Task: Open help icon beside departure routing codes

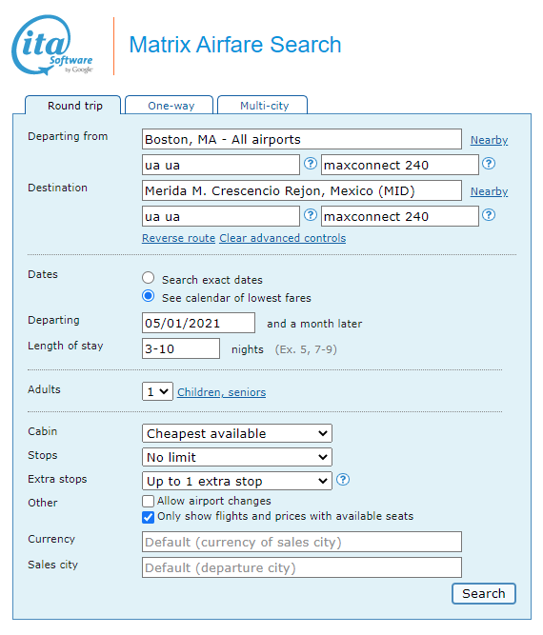Action: (x=311, y=164)
